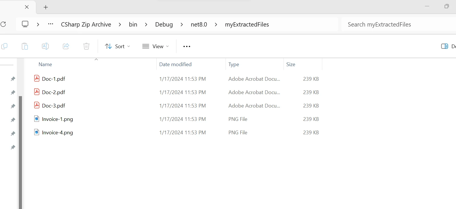Open the View dropdown menu

[156, 46]
